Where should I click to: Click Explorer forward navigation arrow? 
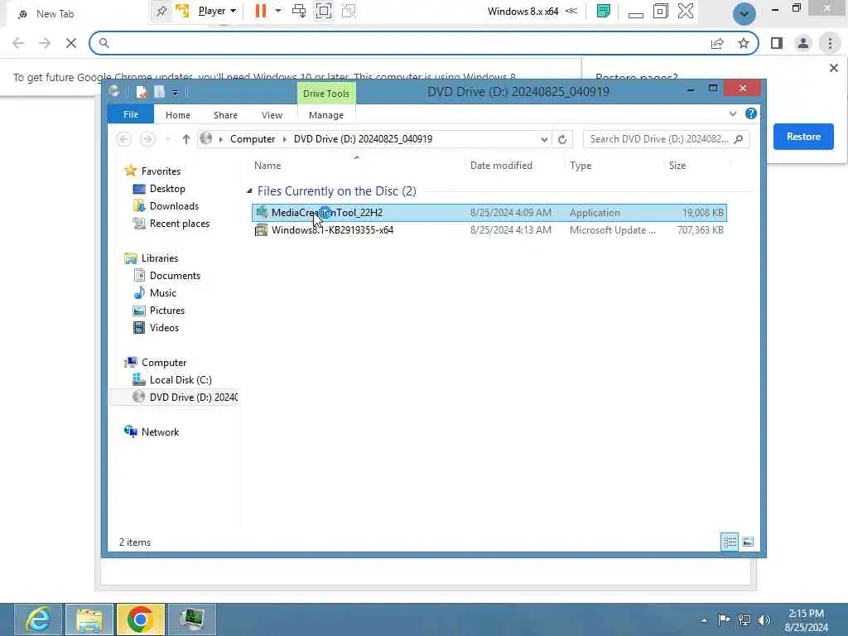click(147, 139)
